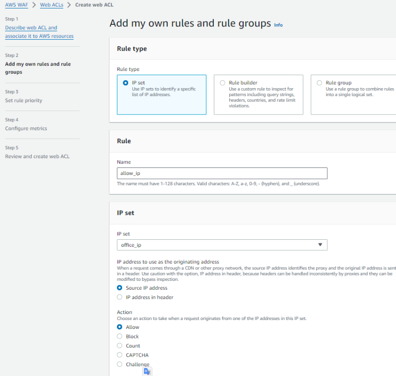The height and width of the screenshot is (376, 396).
Task: Choose the Count action
Action: point(119,346)
